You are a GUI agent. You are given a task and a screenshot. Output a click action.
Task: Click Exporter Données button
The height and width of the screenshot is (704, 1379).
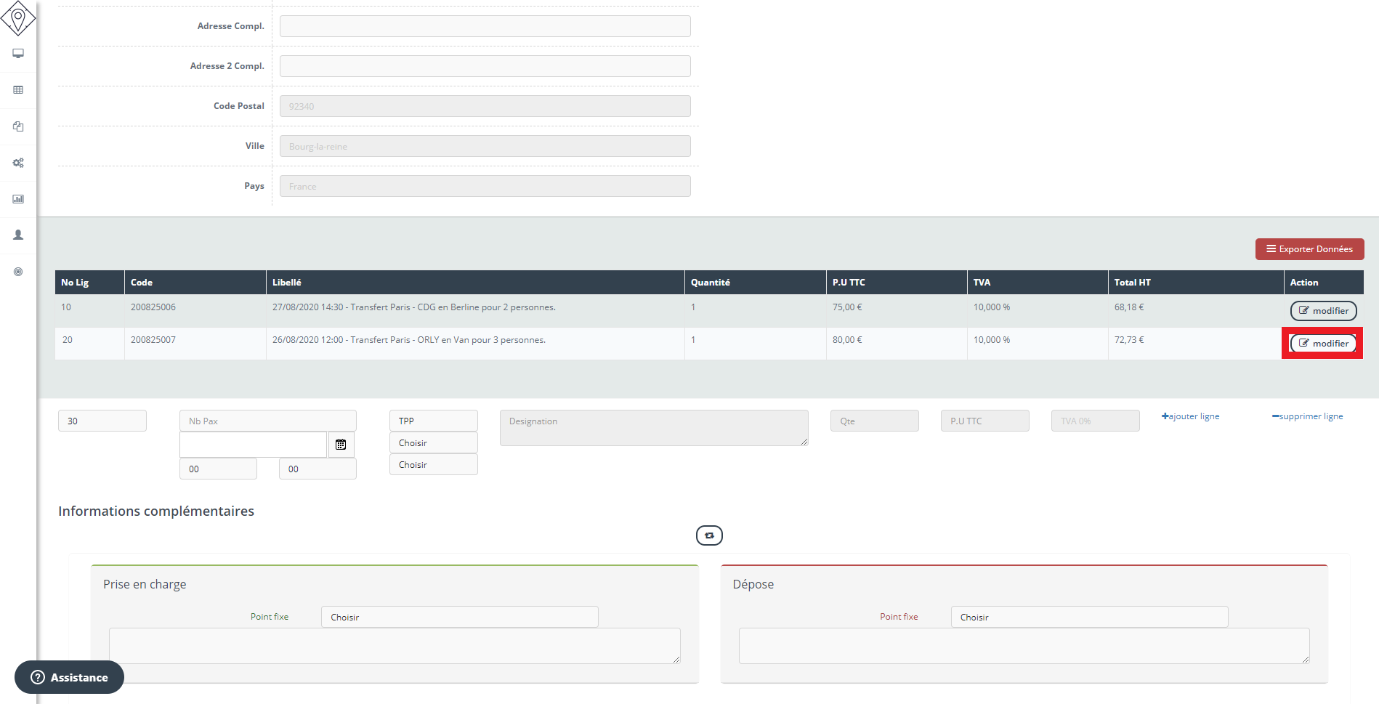pos(1309,249)
